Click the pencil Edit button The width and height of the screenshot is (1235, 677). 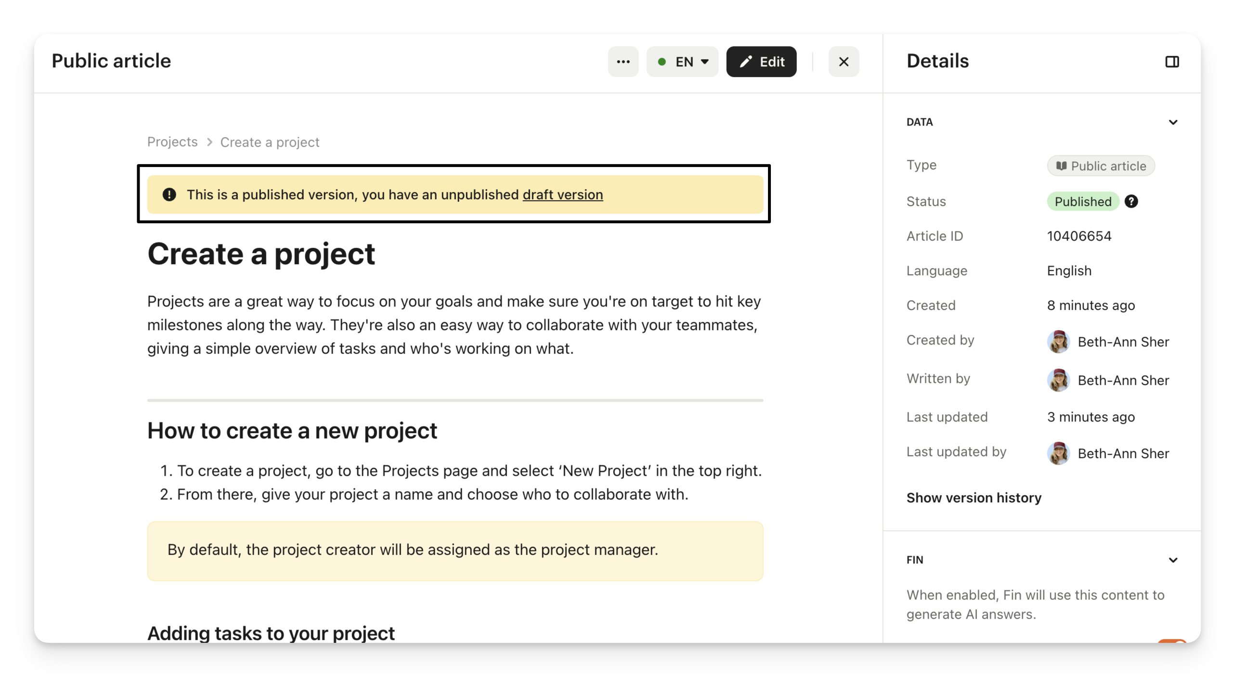761,62
